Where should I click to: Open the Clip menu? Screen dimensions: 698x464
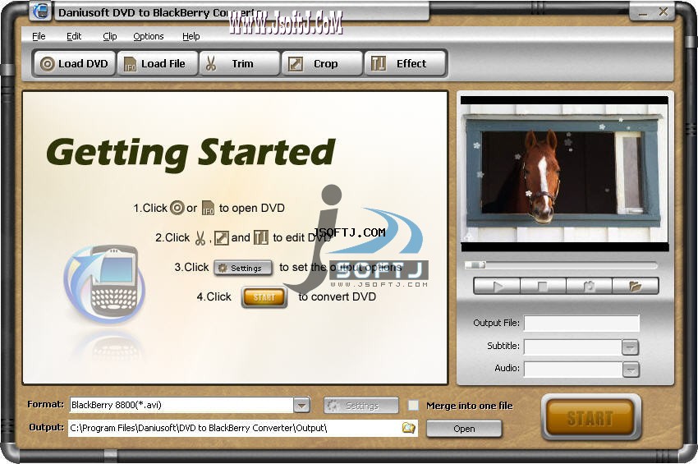pyautogui.click(x=109, y=36)
